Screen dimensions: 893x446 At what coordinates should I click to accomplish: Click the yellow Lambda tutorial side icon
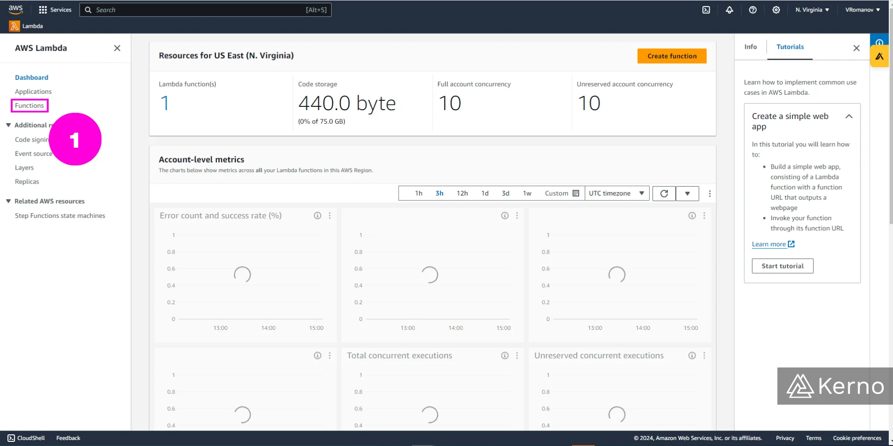click(879, 56)
